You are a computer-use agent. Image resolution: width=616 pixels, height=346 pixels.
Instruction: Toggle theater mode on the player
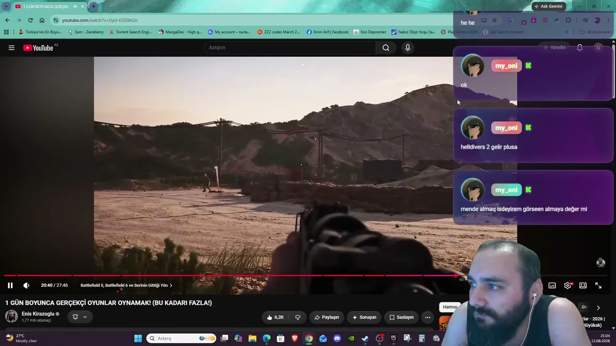(x=583, y=285)
